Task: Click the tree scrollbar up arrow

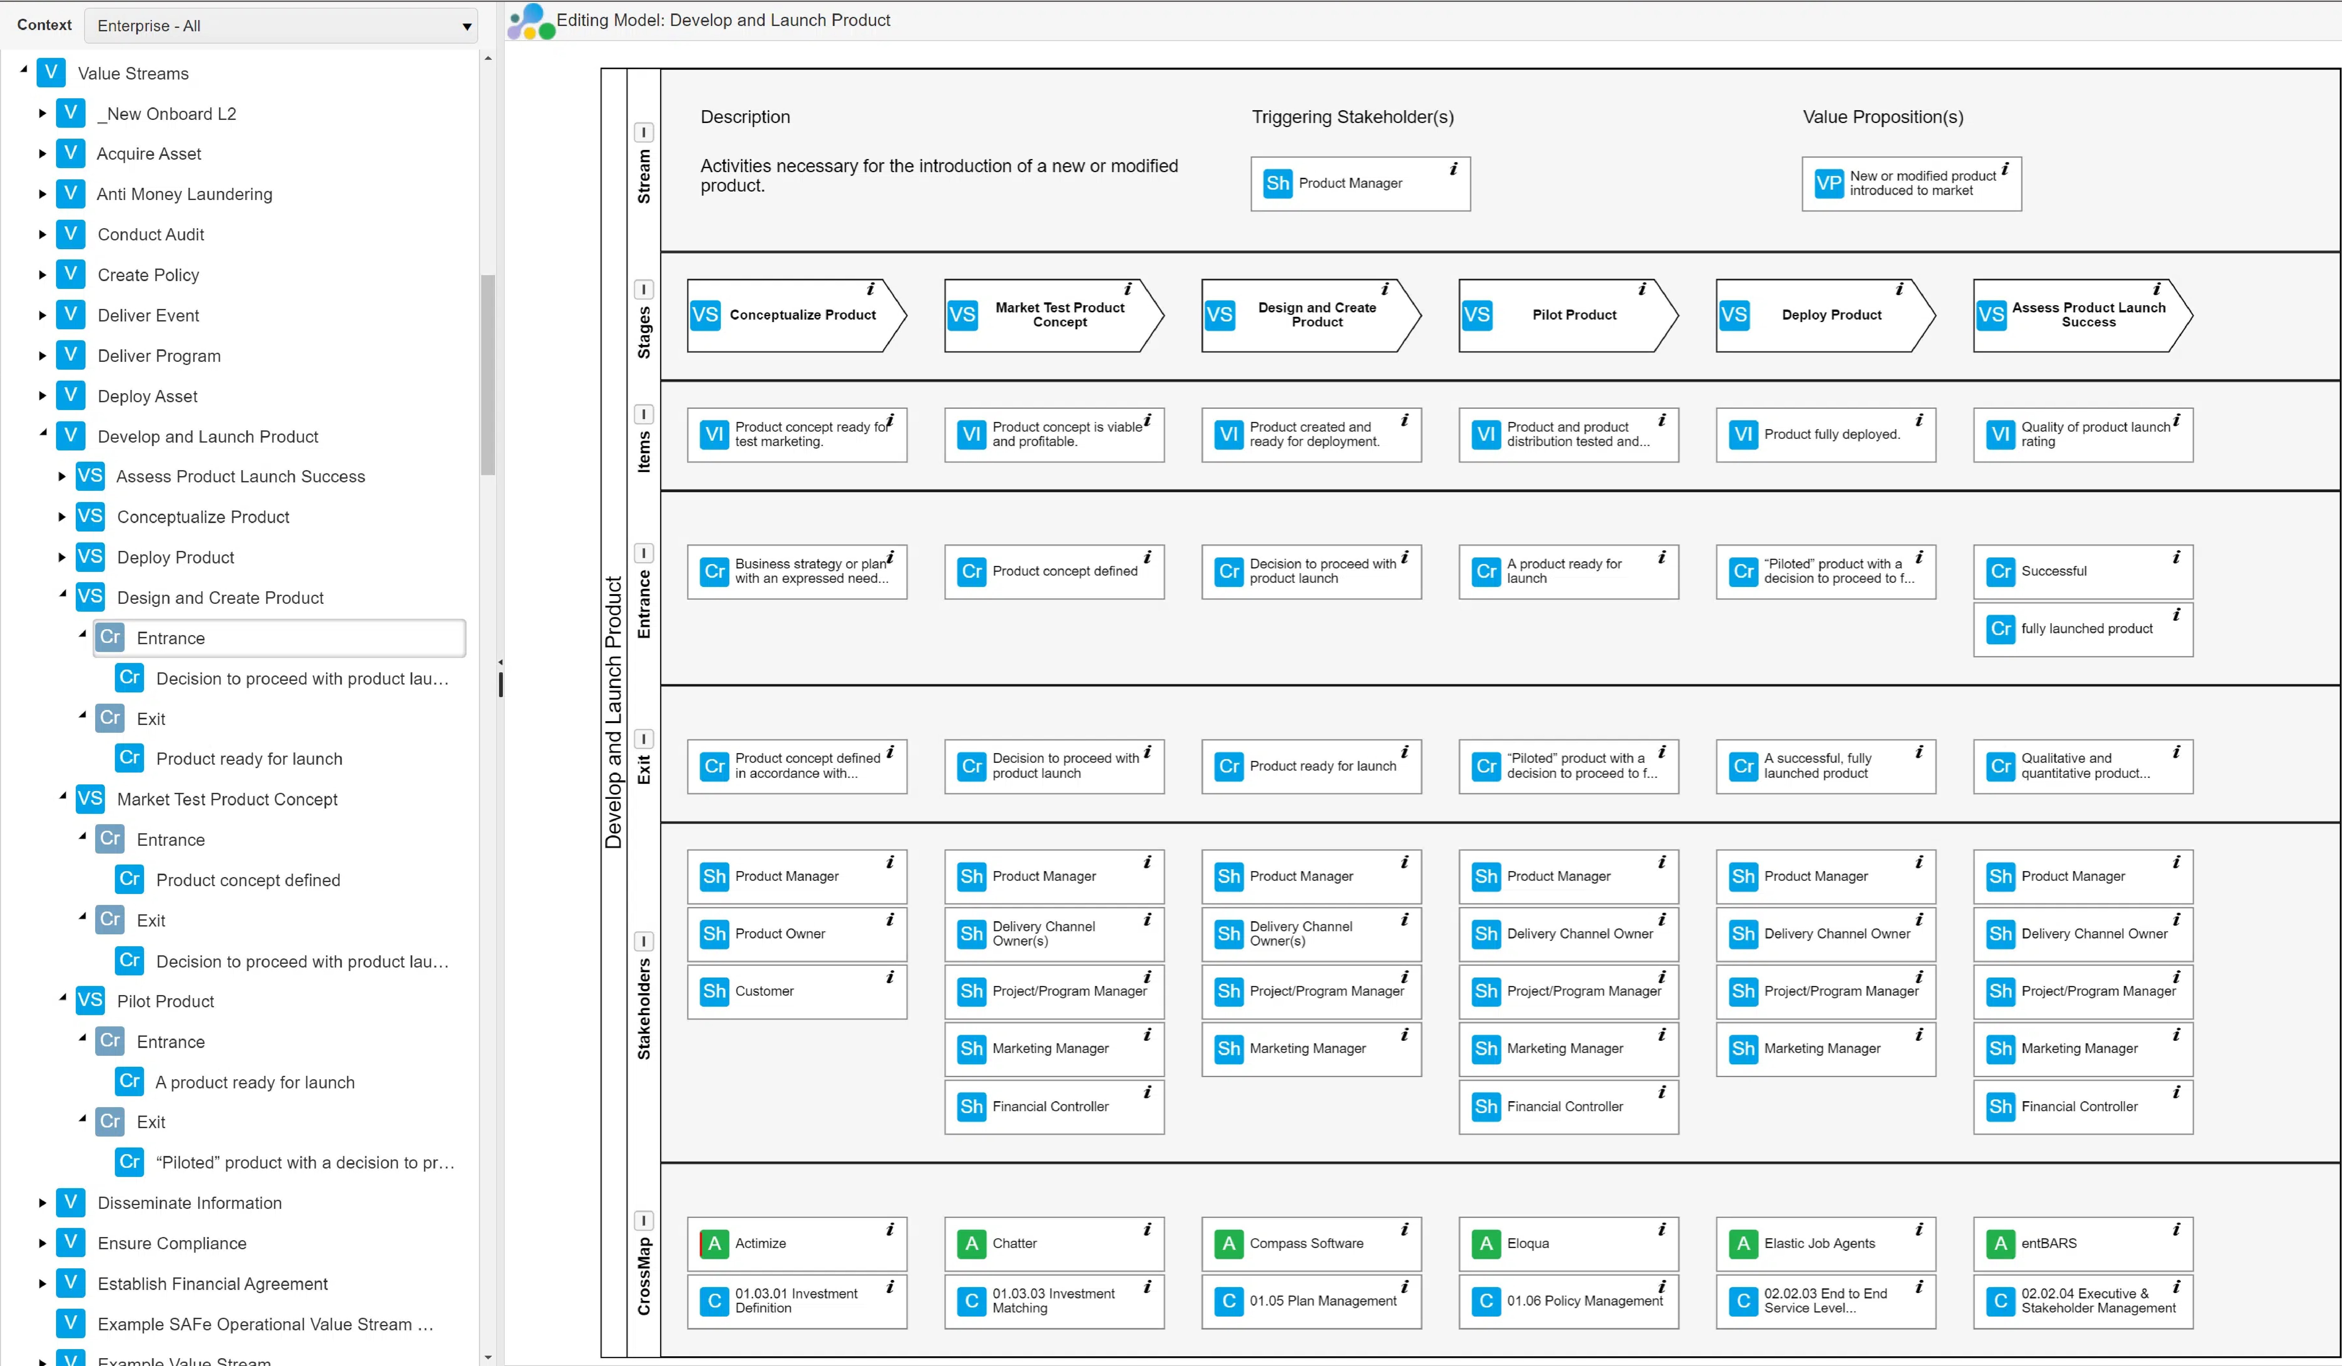Action: pyautogui.click(x=488, y=59)
